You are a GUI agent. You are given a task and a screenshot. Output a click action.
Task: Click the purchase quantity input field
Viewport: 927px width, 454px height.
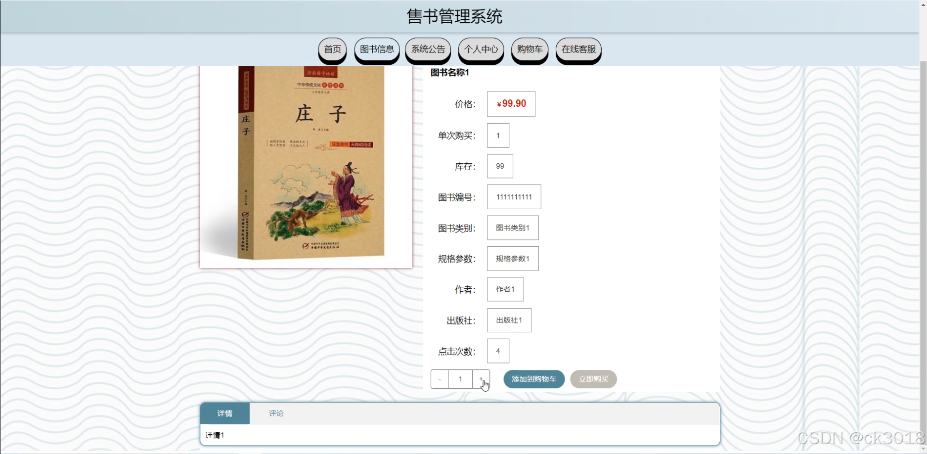click(460, 379)
